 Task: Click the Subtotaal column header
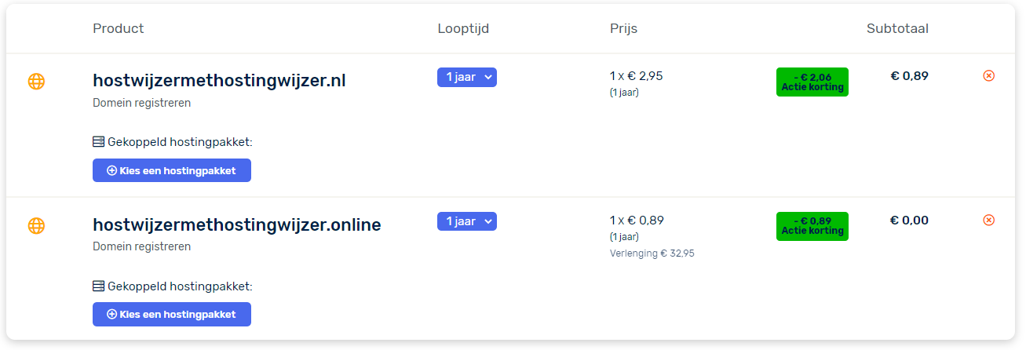[897, 29]
